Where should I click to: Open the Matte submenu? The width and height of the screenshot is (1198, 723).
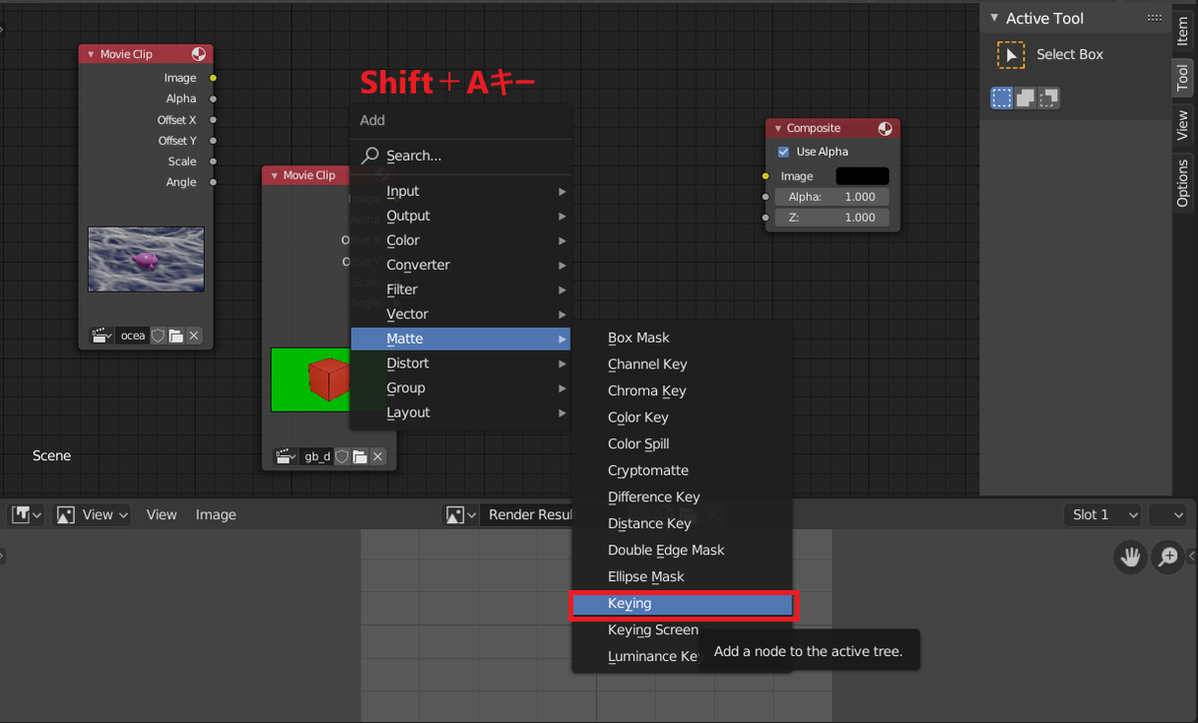coord(460,339)
